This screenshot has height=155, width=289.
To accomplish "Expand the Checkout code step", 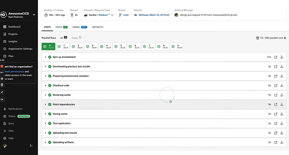I will (x=46, y=86).
